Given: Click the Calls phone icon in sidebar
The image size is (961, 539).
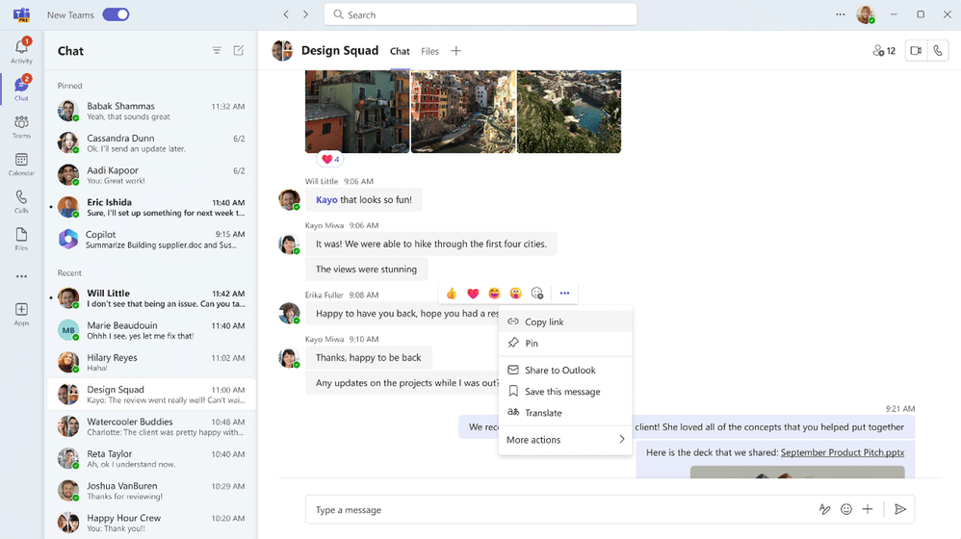Looking at the screenshot, I should coord(21,201).
